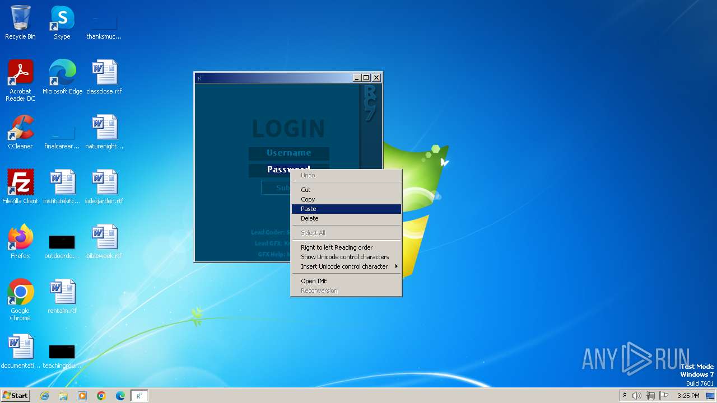The height and width of the screenshot is (403, 717).
Task: Open sidegarden.rtf document icon
Action: (x=104, y=187)
